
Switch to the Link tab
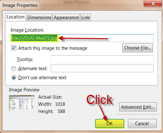coord(85,18)
